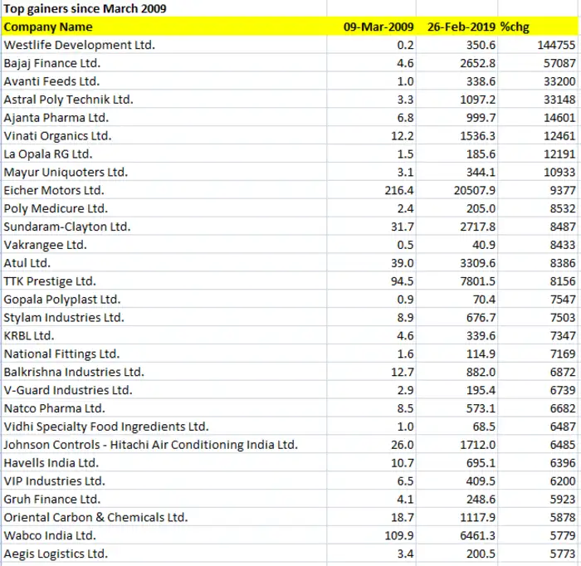Image resolution: width=581 pixels, height=566 pixels.
Task: Click the 'Top gainers since March 2009' title cell
Action: coord(85,9)
